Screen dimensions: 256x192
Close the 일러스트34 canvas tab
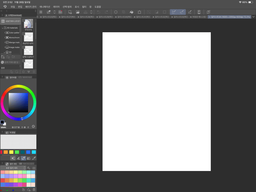[x=210, y=17]
